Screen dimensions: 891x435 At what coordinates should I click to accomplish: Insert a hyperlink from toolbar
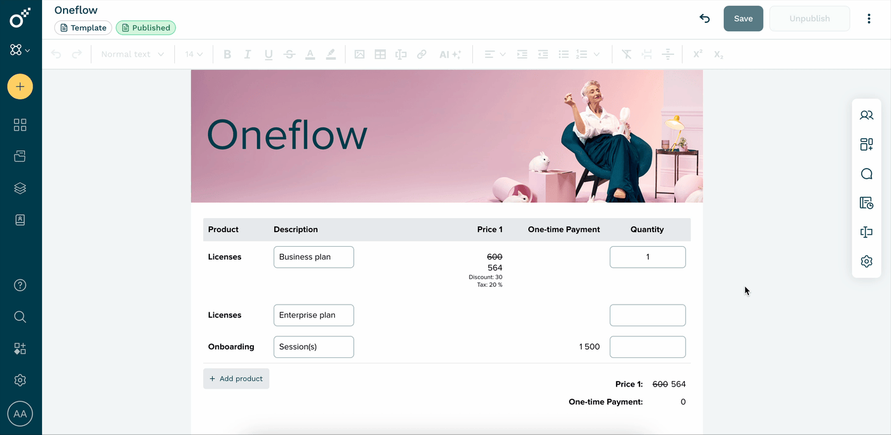click(x=421, y=54)
